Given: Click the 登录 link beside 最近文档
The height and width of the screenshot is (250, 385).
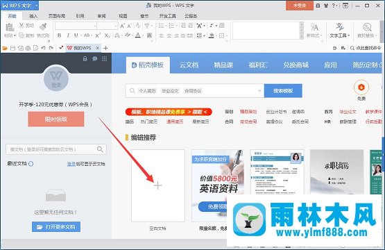Looking at the screenshot, I should click(x=71, y=164).
